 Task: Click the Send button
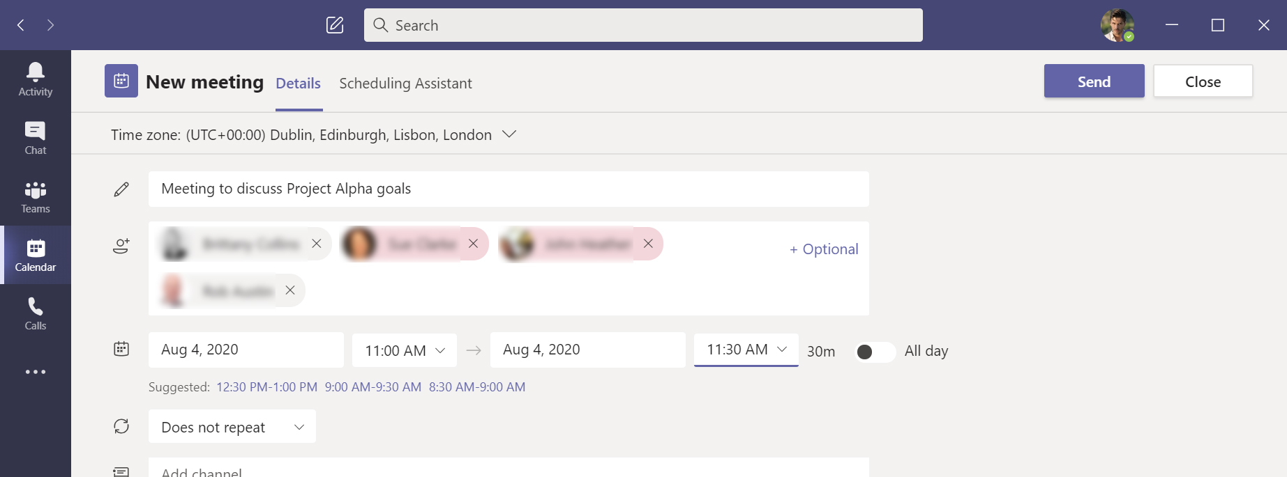click(x=1093, y=81)
